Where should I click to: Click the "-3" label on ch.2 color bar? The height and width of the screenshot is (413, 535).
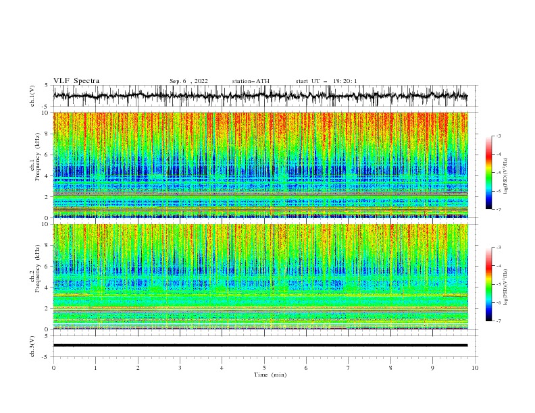point(498,248)
